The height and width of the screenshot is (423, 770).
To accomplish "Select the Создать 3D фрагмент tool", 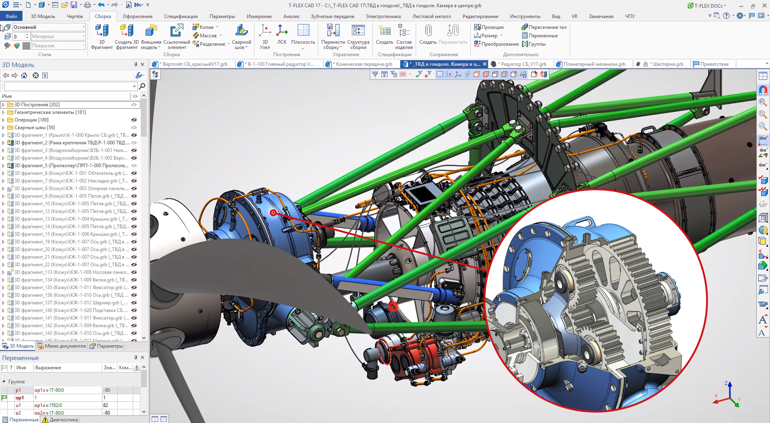I will click(127, 31).
